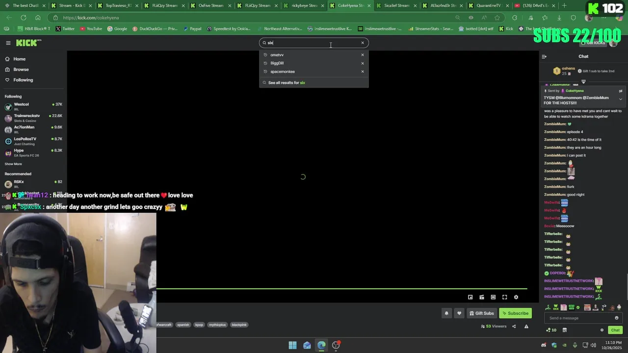Expand the pinned message chevron
Screen dimensions: 628x353
coord(620,99)
